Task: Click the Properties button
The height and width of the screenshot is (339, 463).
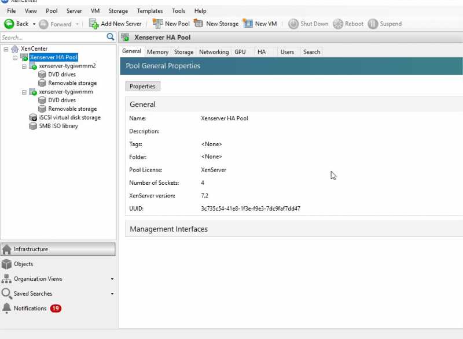Action: pos(142,86)
